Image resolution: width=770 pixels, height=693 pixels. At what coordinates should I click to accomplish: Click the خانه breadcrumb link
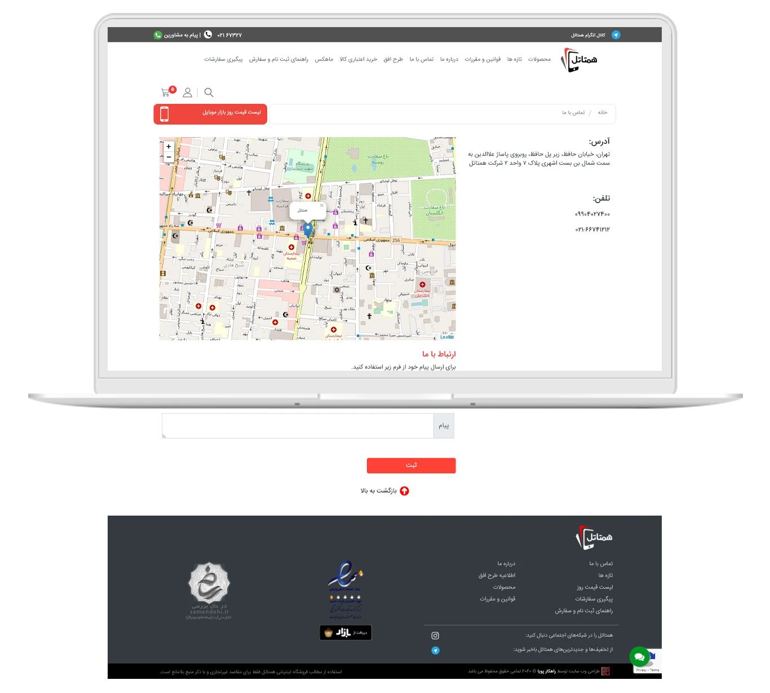pyautogui.click(x=603, y=113)
